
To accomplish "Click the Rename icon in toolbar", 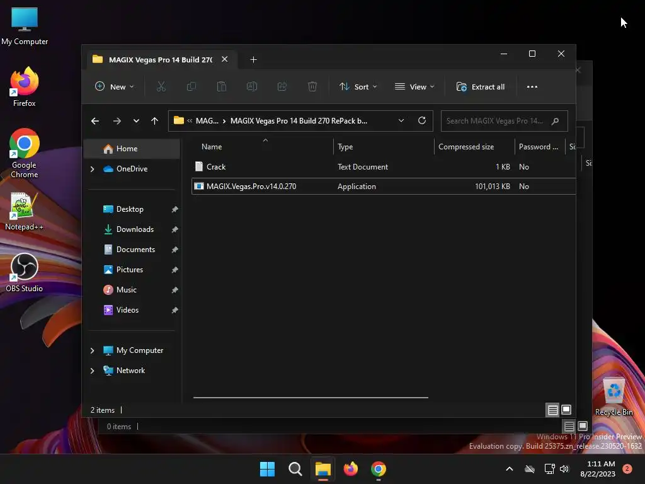I will point(252,87).
